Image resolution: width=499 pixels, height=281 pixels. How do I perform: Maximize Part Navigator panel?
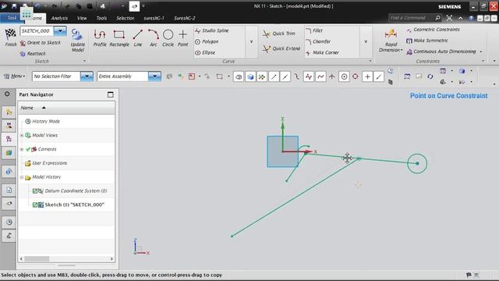click(x=111, y=94)
